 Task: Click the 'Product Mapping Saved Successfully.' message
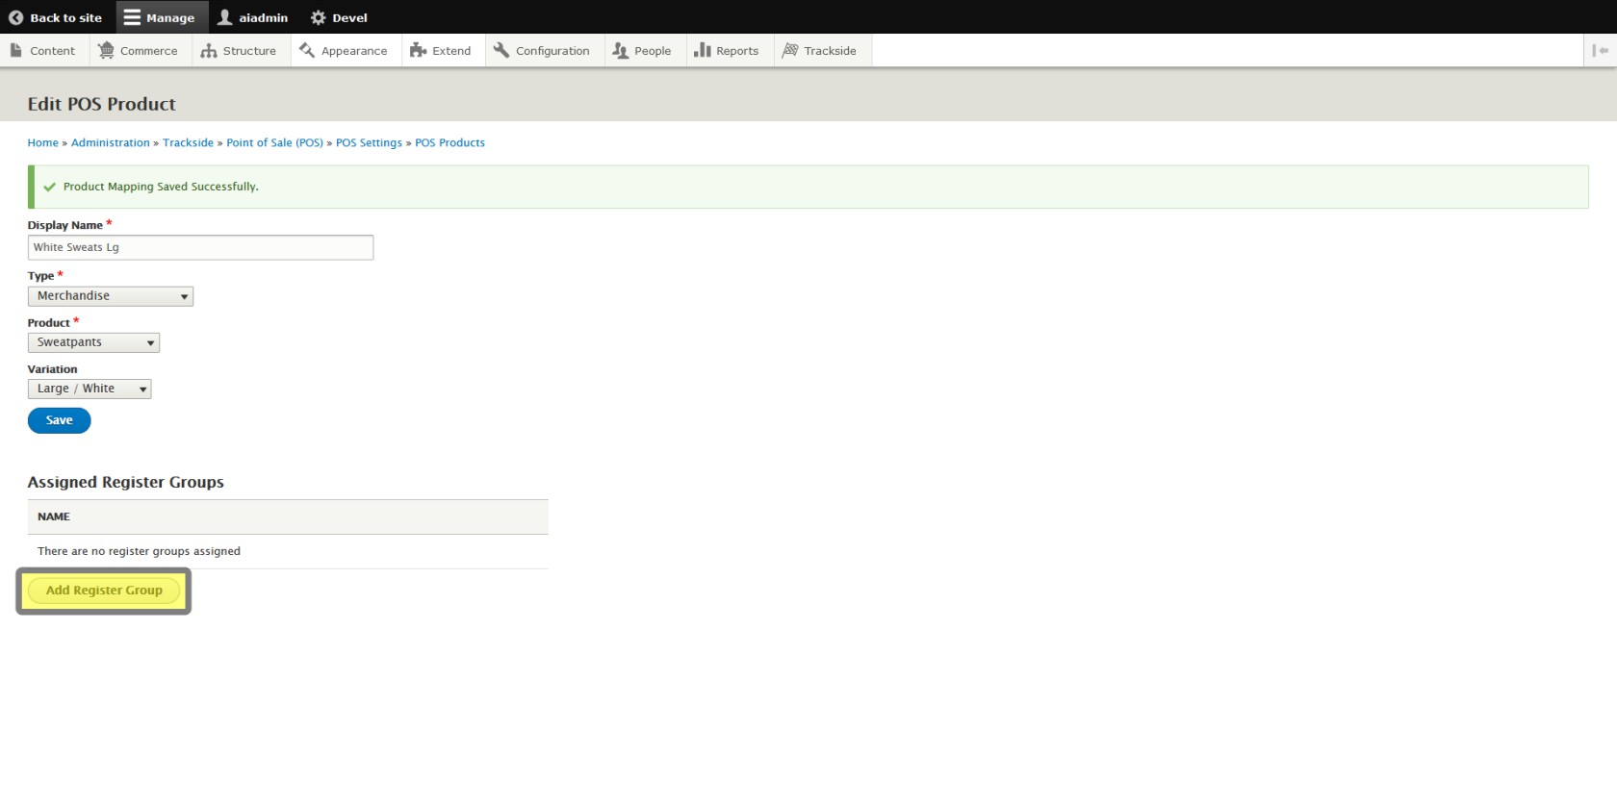tap(161, 187)
